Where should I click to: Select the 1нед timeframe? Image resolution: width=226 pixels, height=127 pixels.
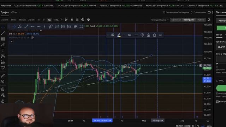click(56, 20)
